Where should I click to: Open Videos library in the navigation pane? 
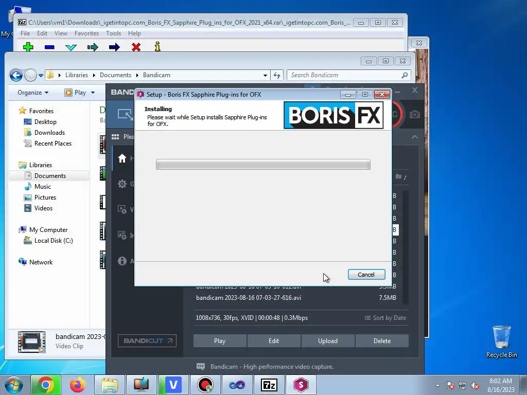pyautogui.click(x=43, y=208)
